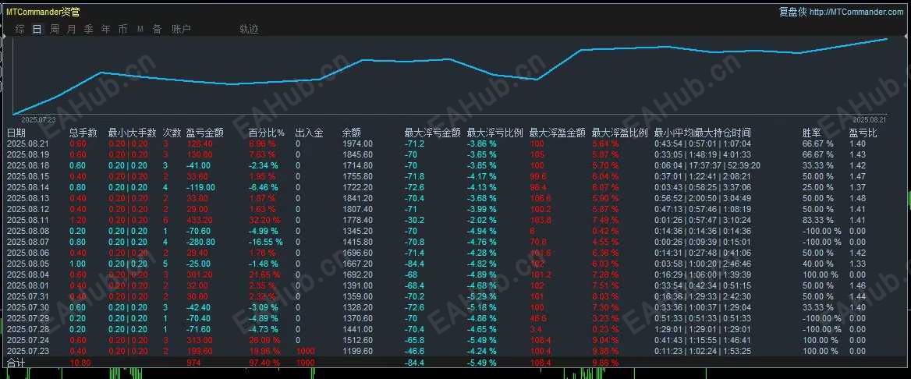Open the 轨迹 track tab

[249, 29]
